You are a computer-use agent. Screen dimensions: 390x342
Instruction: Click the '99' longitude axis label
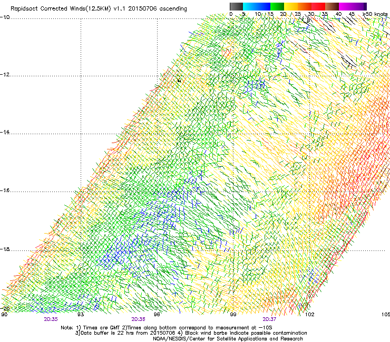(233, 315)
